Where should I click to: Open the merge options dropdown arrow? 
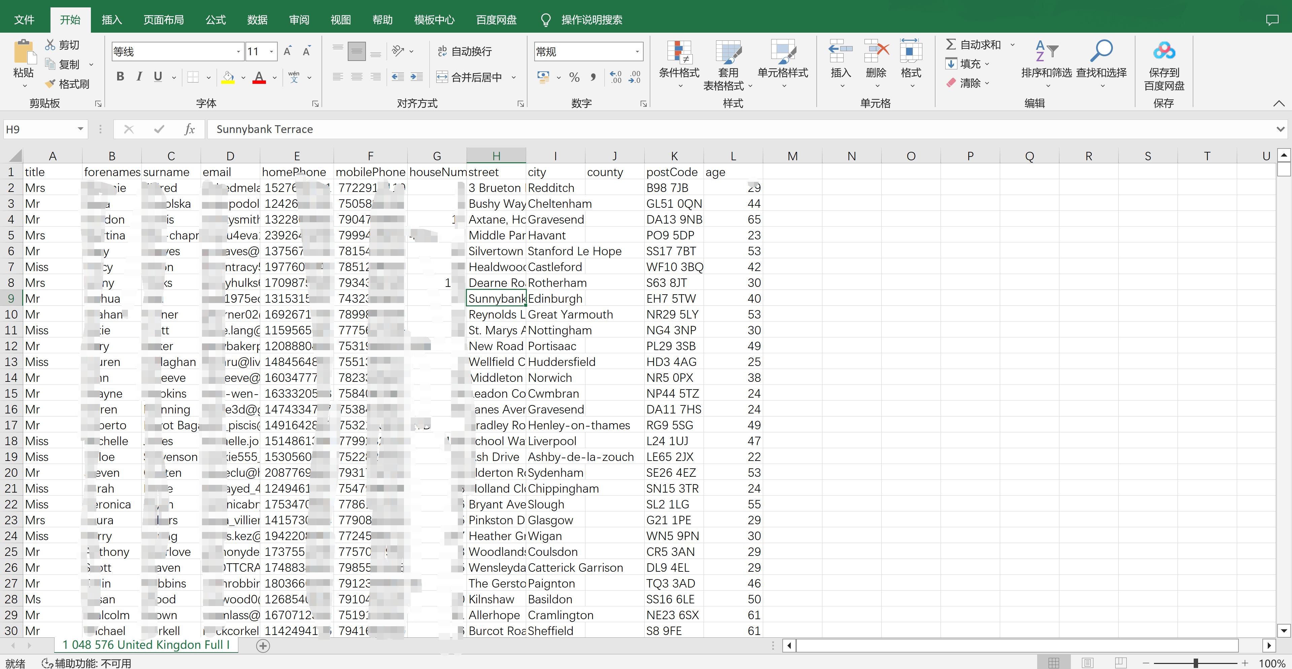514,77
